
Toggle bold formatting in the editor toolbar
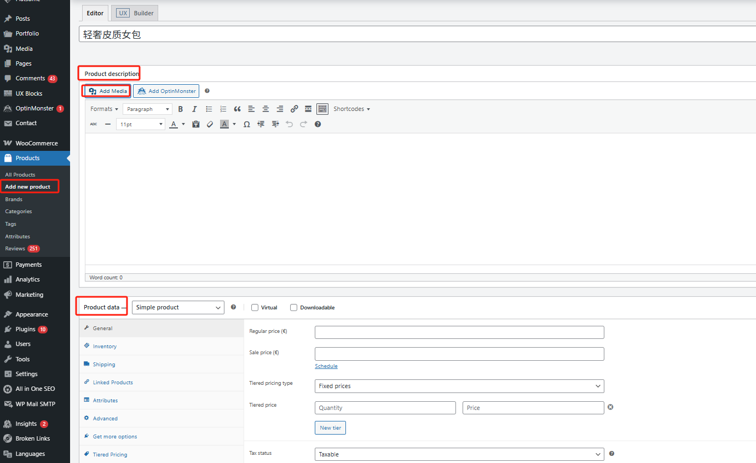click(181, 109)
